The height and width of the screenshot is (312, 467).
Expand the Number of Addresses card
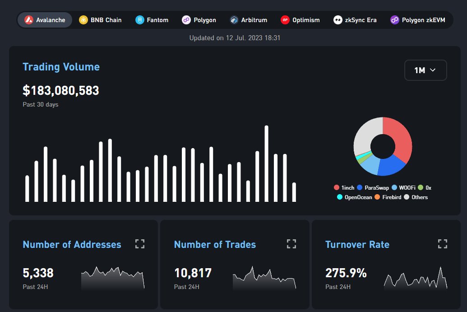(140, 243)
